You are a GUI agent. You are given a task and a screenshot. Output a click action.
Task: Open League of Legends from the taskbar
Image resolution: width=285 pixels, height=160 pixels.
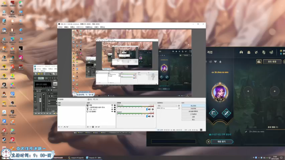pyautogui.click(x=76, y=158)
